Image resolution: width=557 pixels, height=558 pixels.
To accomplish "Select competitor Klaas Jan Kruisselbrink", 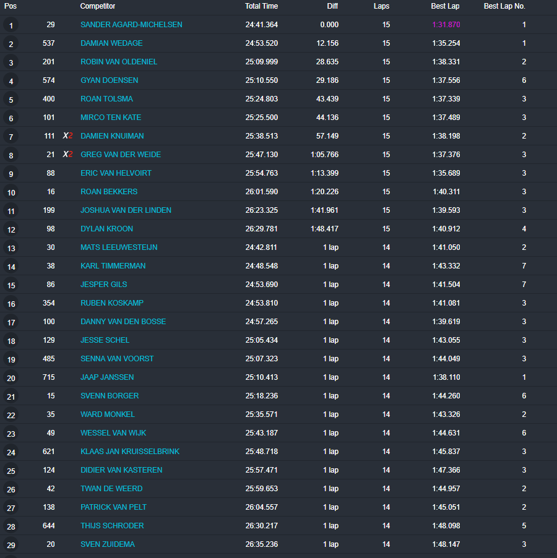I will [130, 452].
